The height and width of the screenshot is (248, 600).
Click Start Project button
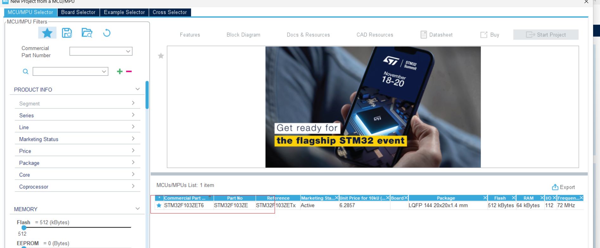pyautogui.click(x=546, y=35)
